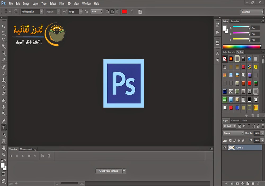Select the Eraser tool

coord(4,94)
